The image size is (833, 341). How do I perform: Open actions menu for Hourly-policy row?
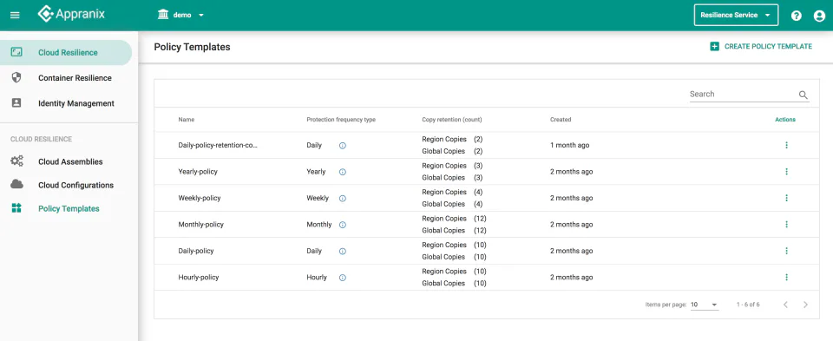coord(786,278)
